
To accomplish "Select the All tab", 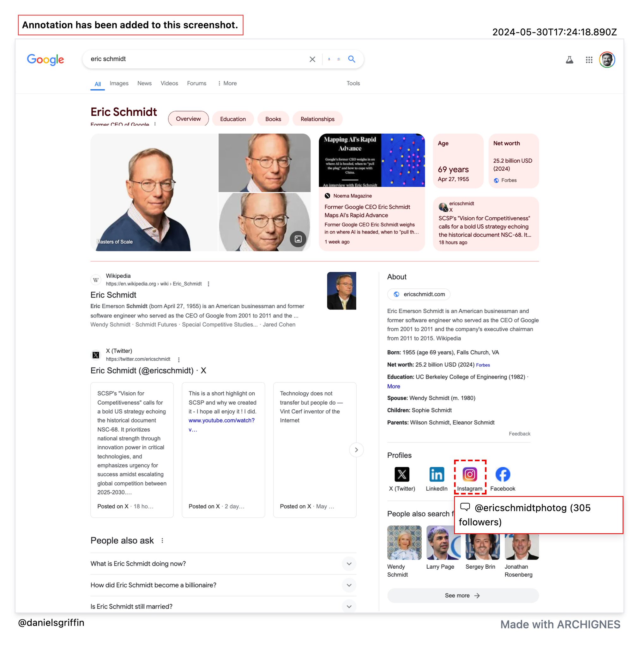I will tap(98, 84).
